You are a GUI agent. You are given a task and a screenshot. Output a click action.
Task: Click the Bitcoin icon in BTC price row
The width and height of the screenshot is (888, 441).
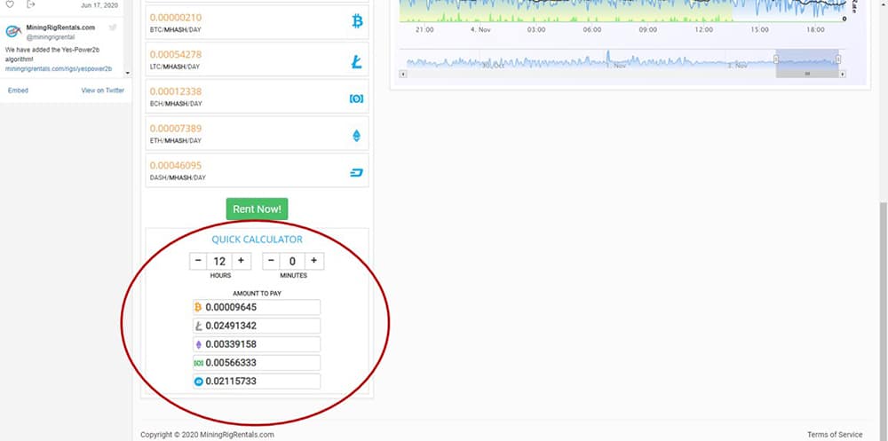pyautogui.click(x=358, y=20)
